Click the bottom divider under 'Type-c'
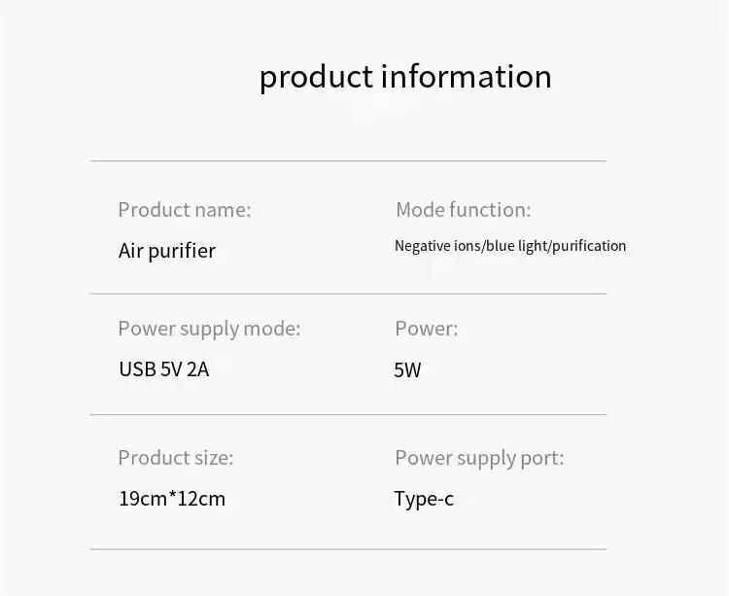Viewport: 729px width, 596px height. (x=348, y=549)
